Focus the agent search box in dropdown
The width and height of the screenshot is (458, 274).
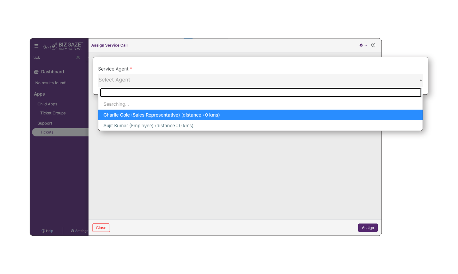coord(260,93)
